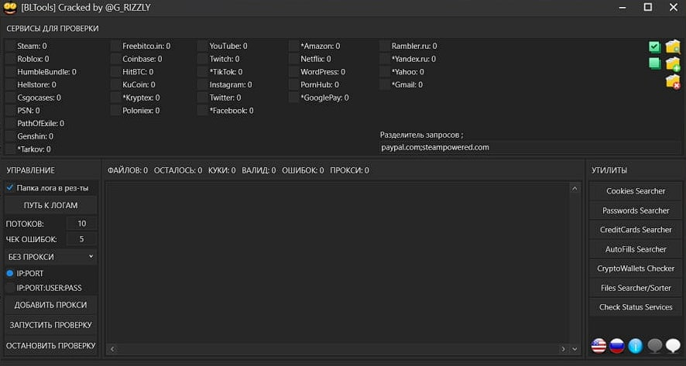Switch language with the US flag icon
The height and width of the screenshot is (366, 686).
599,346
